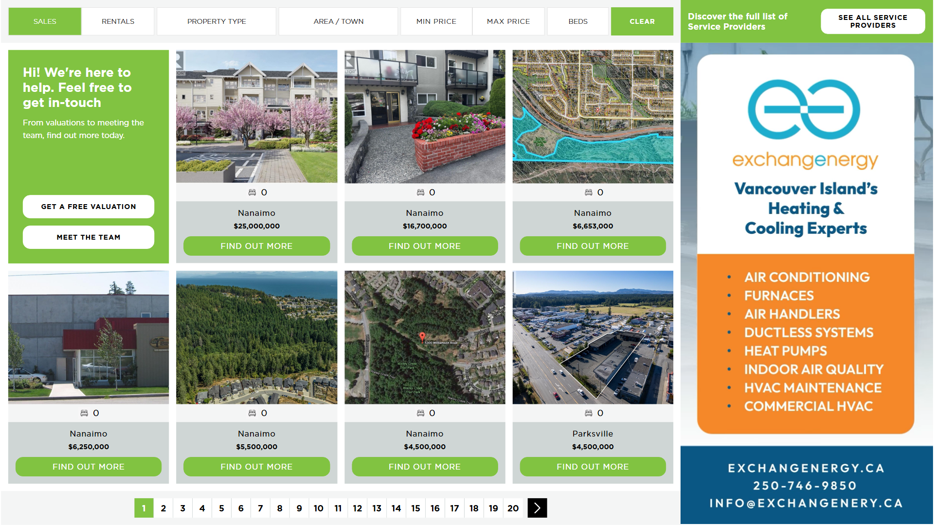
Task: Click Find Out More for $5,500,000 listing
Action: point(256,467)
